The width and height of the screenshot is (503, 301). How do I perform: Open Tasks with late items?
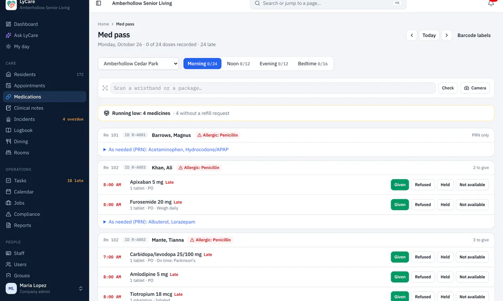point(44,181)
